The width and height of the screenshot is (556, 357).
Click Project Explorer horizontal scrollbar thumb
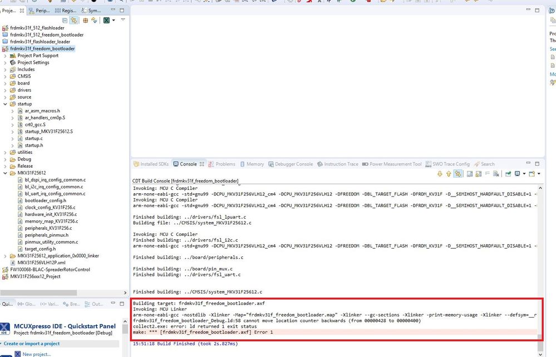[38, 293]
